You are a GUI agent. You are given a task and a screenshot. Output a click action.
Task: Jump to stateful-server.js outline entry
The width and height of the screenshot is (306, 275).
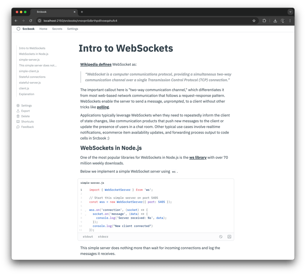coord(30,83)
